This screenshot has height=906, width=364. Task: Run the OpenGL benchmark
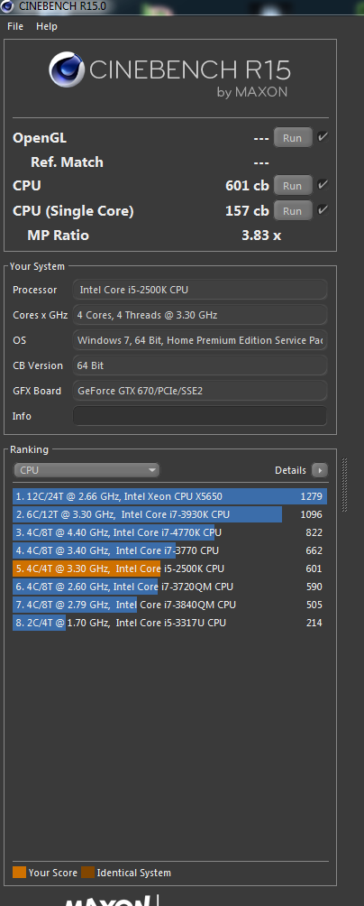pos(293,137)
